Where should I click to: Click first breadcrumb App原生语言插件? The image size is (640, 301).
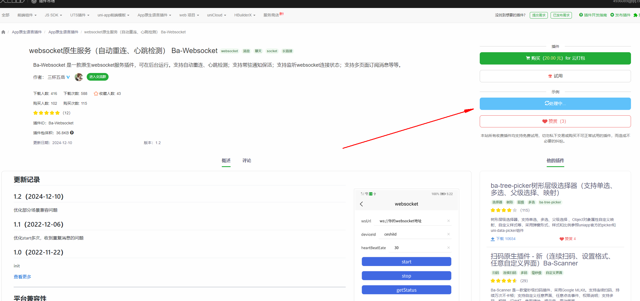coord(27,32)
